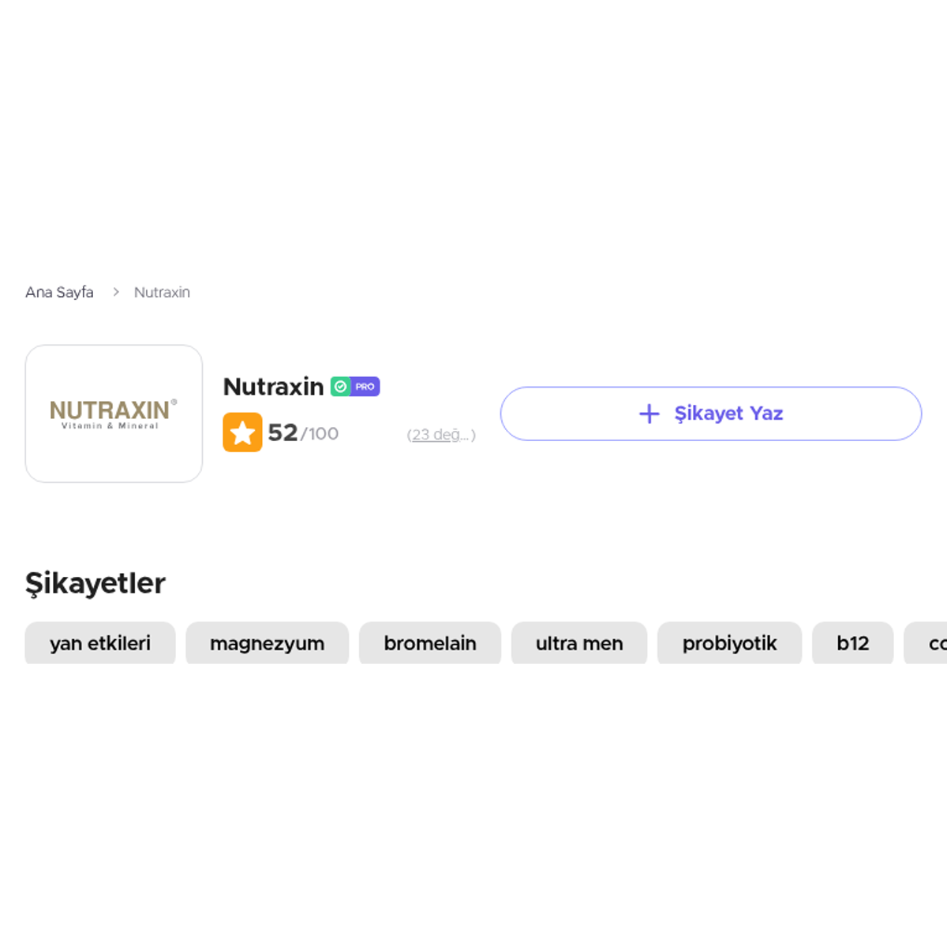Filter by yan etkileri tag
Screen dimensions: 947x947
(x=100, y=643)
